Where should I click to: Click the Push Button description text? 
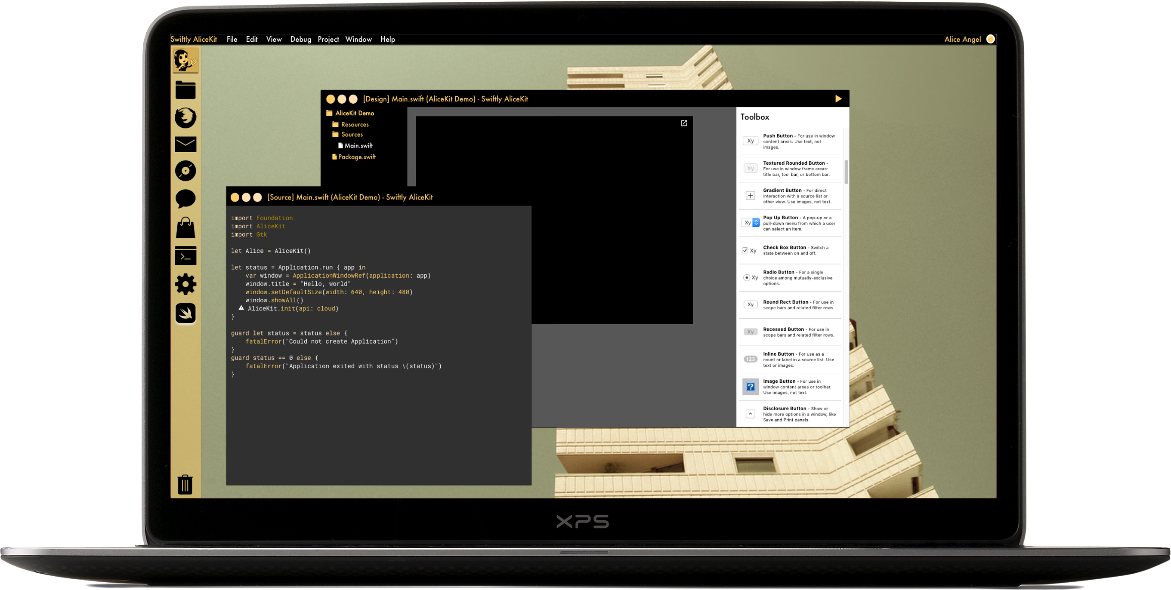click(799, 141)
